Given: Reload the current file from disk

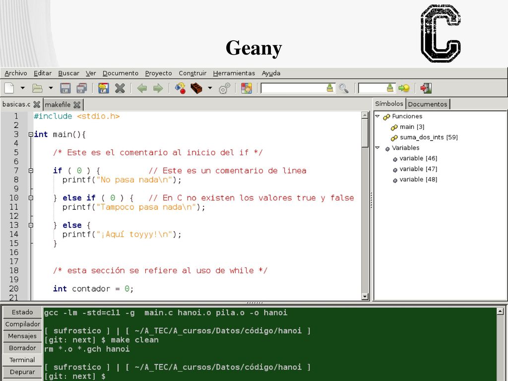Looking at the screenshot, I should pos(103,88).
